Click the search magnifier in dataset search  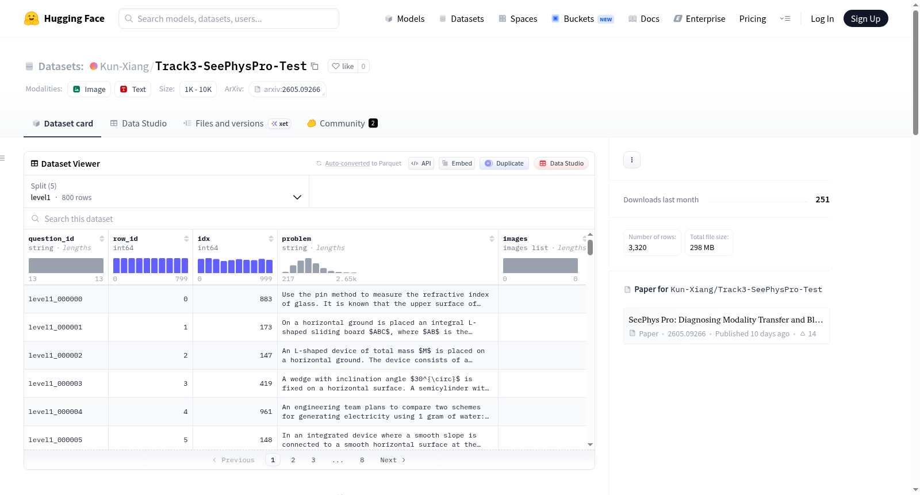tap(36, 218)
